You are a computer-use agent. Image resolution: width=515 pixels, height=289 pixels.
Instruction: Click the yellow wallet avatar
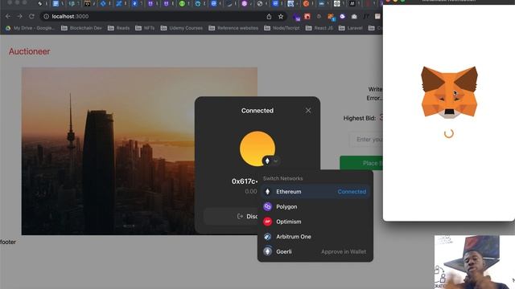pyautogui.click(x=257, y=149)
